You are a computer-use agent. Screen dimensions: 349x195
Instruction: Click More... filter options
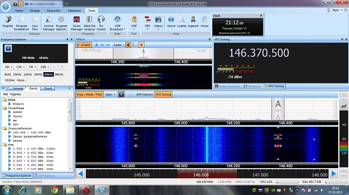(x=21, y=80)
